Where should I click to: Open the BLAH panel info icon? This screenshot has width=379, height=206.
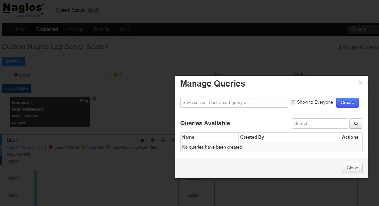[x=142, y=140]
